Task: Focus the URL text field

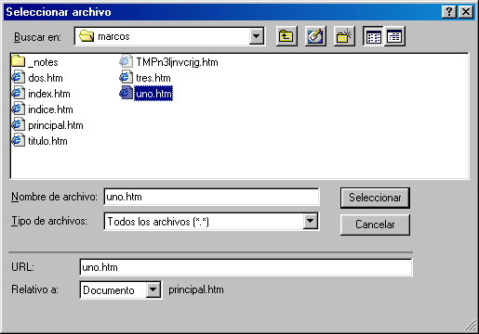Action: (246, 267)
